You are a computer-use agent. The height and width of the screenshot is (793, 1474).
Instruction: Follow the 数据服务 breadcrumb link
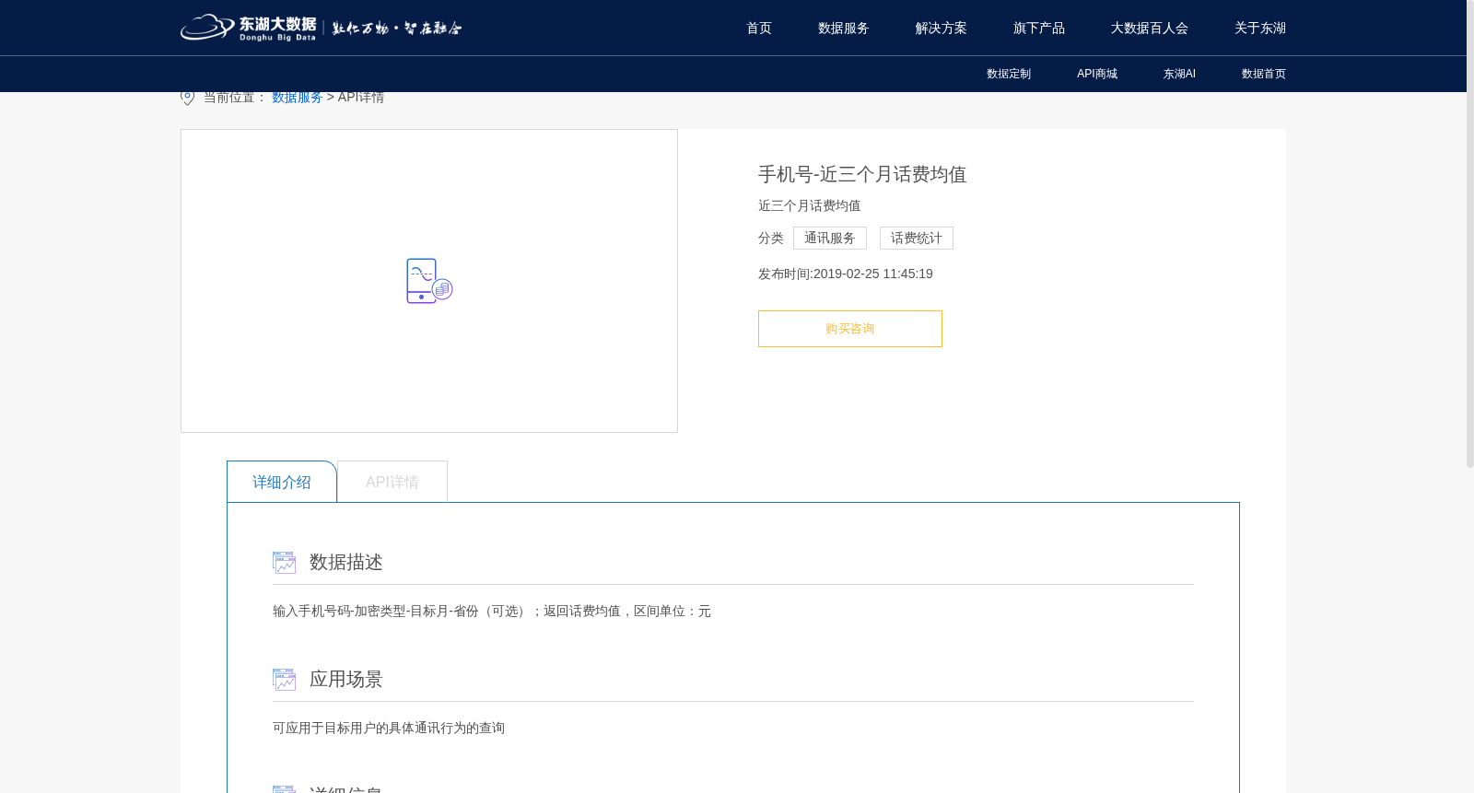(x=297, y=98)
